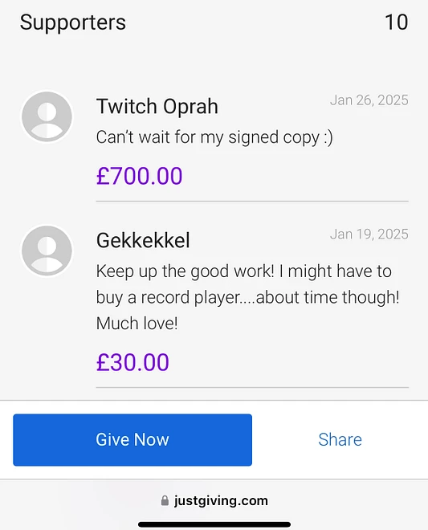Click the supporters count of 10
This screenshot has height=530, width=428.
(x=397, y=22)
